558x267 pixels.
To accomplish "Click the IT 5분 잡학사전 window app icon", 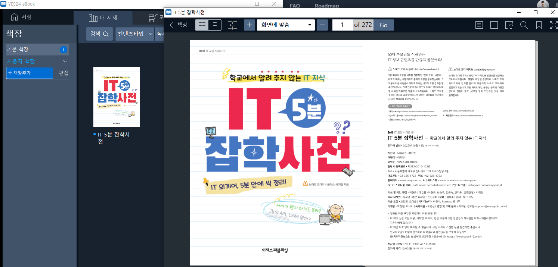I will (x=168, y=12).
